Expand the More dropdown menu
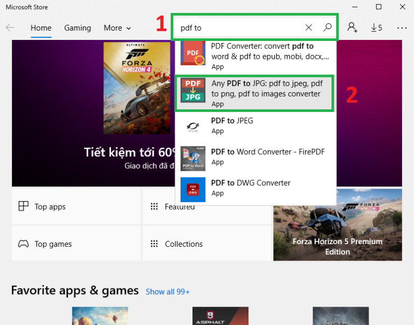 pos(117,28)
